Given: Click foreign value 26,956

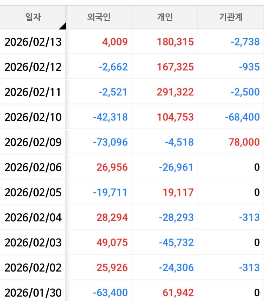Looking at the screenshot, I should tap(112, 167).
